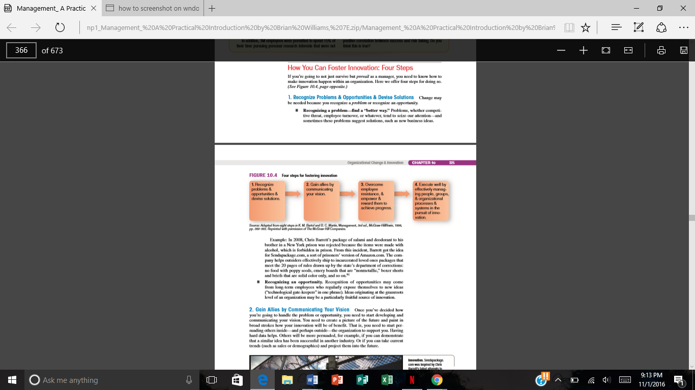Open a new browser tab
695x390 pixels.
[212, 9]
